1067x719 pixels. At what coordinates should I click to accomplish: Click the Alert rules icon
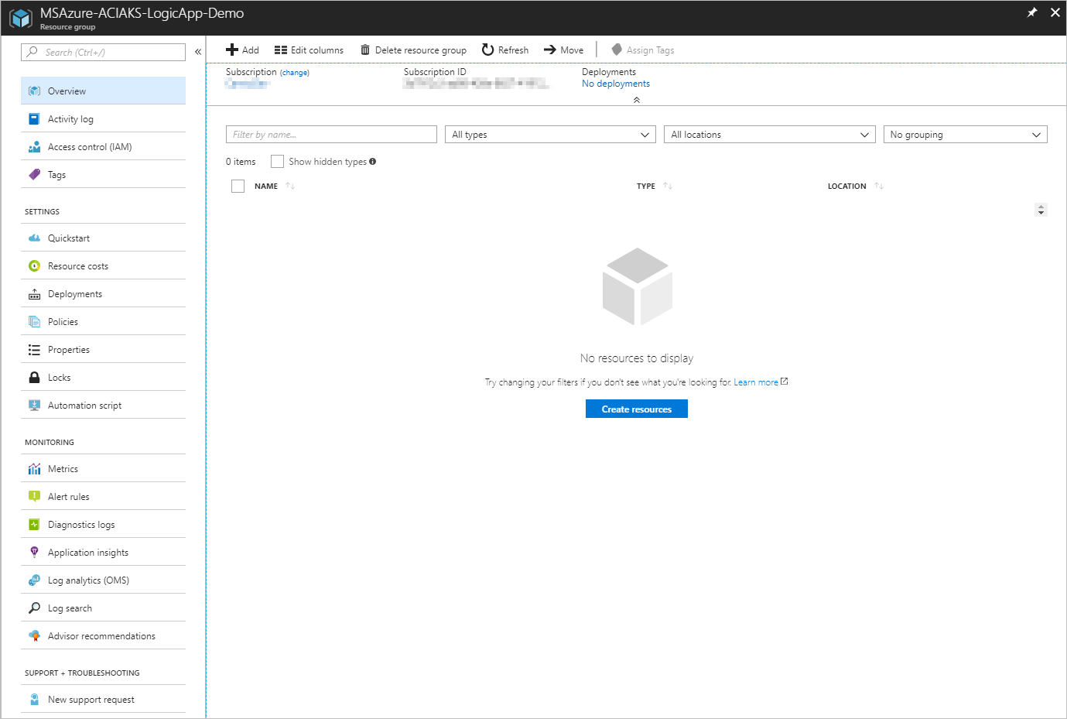pyautogui.click(x=34, y=497)
